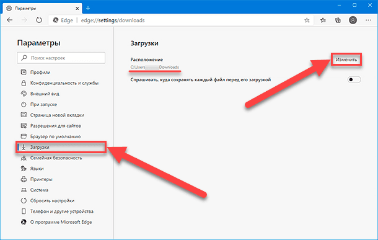Open the Favorites list icon
This screenshot has width=378, height=240.
pyautogui.click(x=323, y=20)
